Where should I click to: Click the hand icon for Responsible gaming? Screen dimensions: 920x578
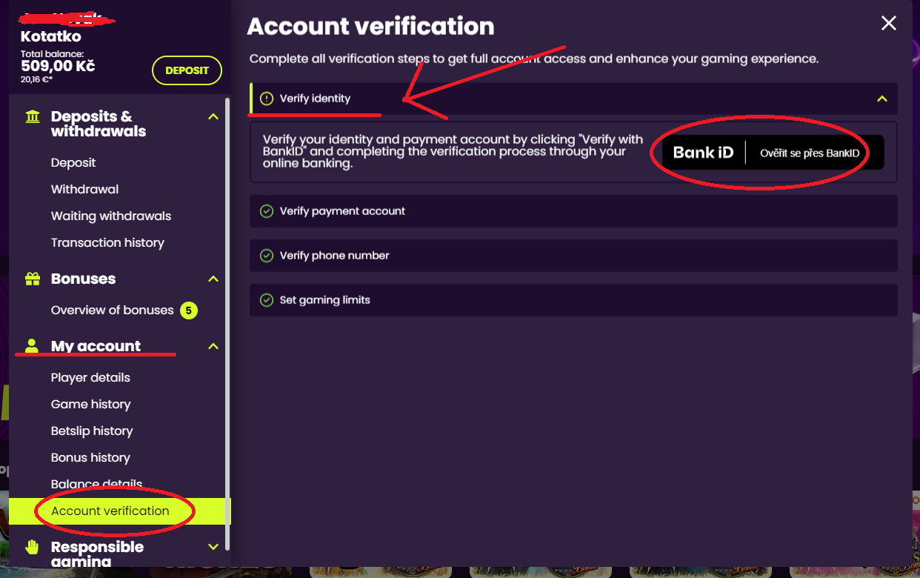(x=32, y=547)
